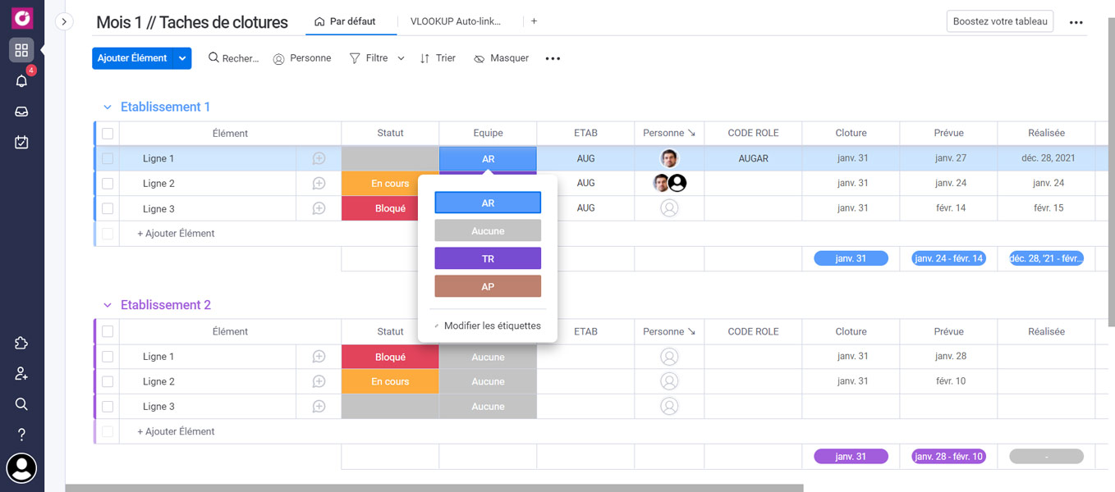Open search from the left sidebar
1115x492 pixels.
[x=21, y=403]
